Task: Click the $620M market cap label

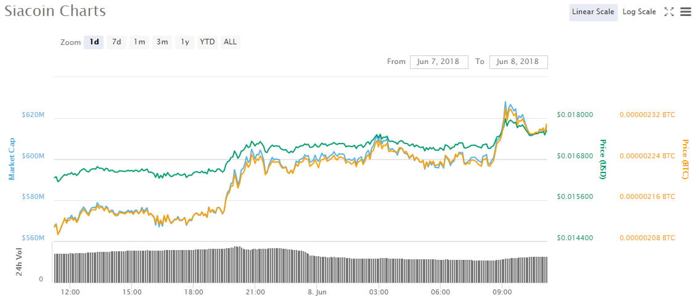Action: [33, 115]
